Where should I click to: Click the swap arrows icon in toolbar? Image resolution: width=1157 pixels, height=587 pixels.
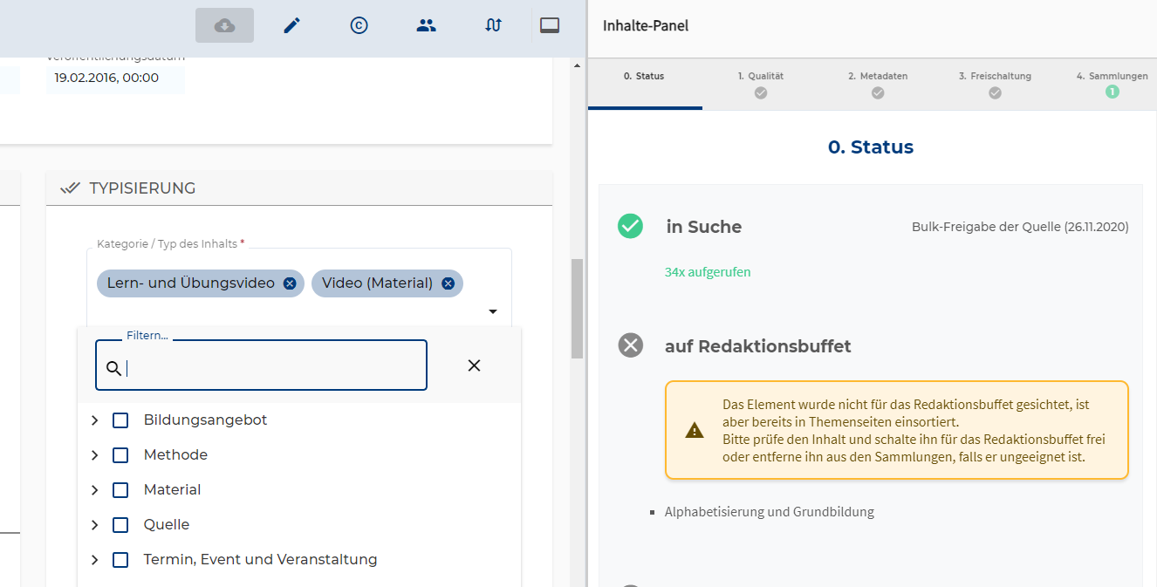pyautogui.click(x=493, y=25)
